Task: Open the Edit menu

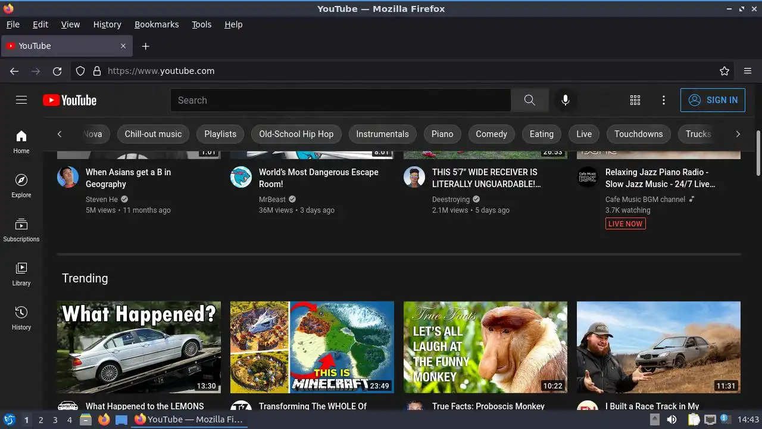Action: coord(40,24)
